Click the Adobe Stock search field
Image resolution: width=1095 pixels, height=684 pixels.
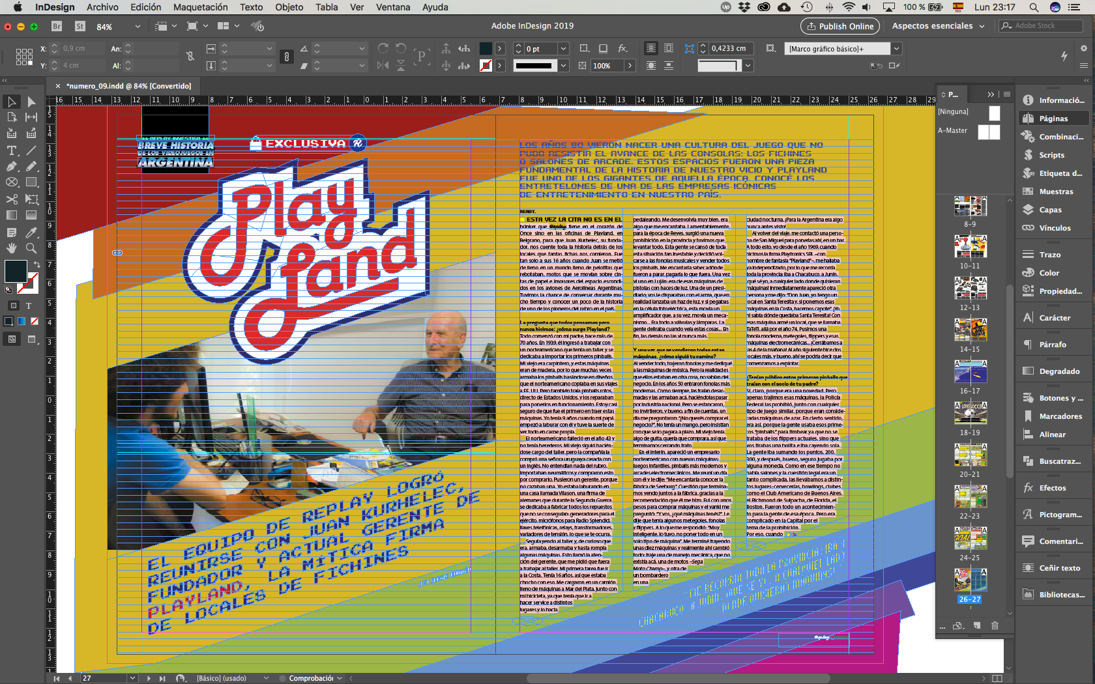(x=1041, y=26)
